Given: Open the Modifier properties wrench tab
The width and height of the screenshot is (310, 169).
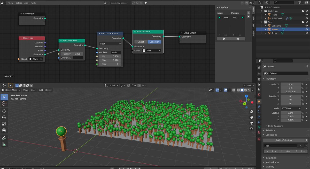Looking at the screenshot, I should tap(259, 106).
